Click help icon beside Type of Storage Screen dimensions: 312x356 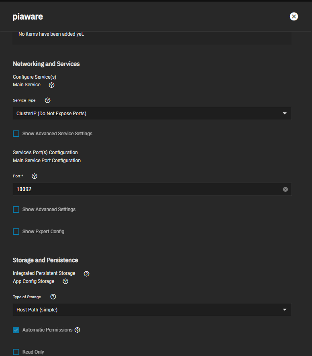pyautogui.click(x=53, y=297)
